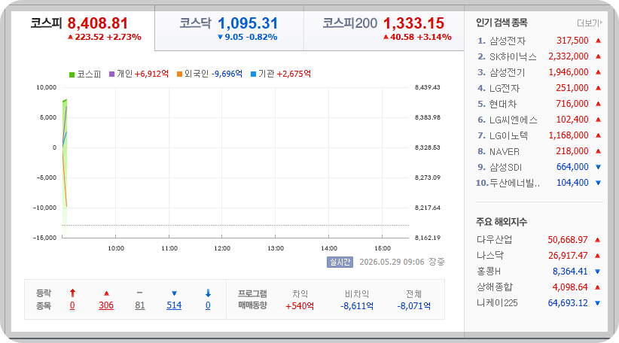This screenshot has height=343, width=619.
Task: Click the down arrow beside 니케이225
Action: (x=598, y=303)
